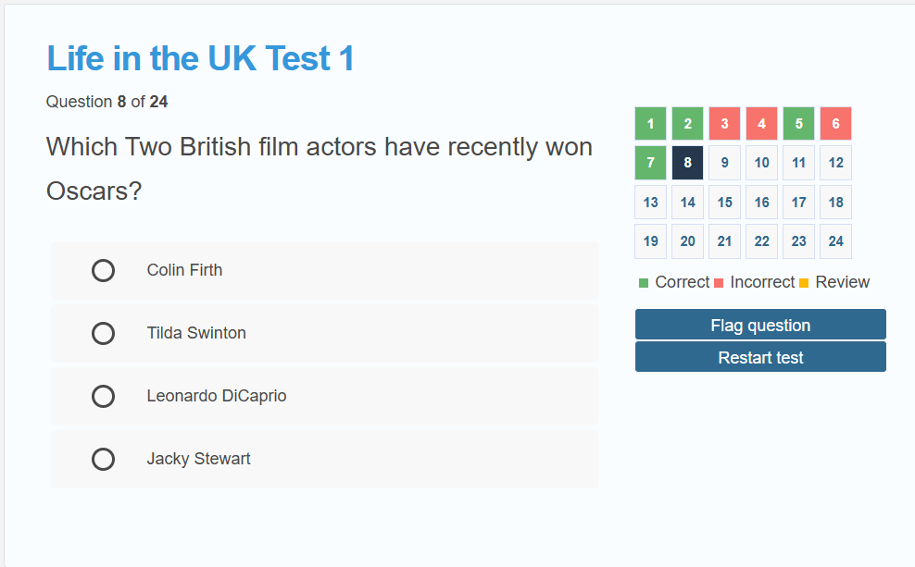The image size is (915, 567).
Task: Open red question 4 tile
Action: point(761,124)
